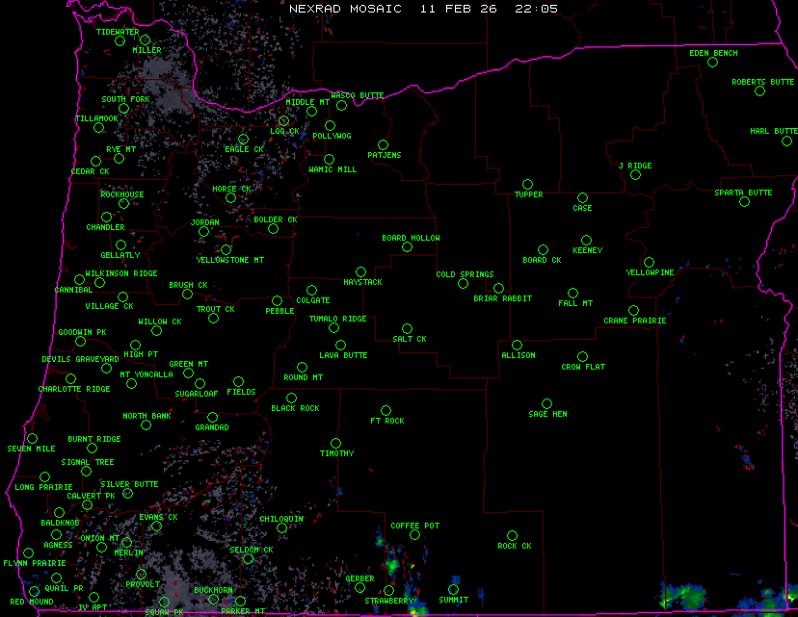Select the EDEN BENCH station marker

712,63
